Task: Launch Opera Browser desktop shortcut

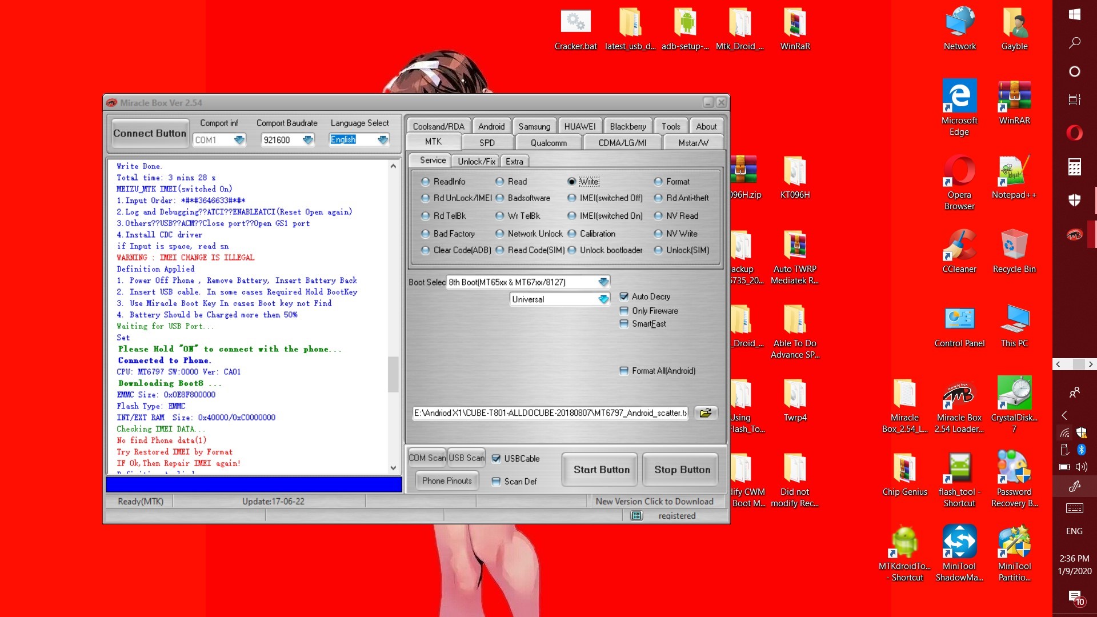Action: [960, 183]
